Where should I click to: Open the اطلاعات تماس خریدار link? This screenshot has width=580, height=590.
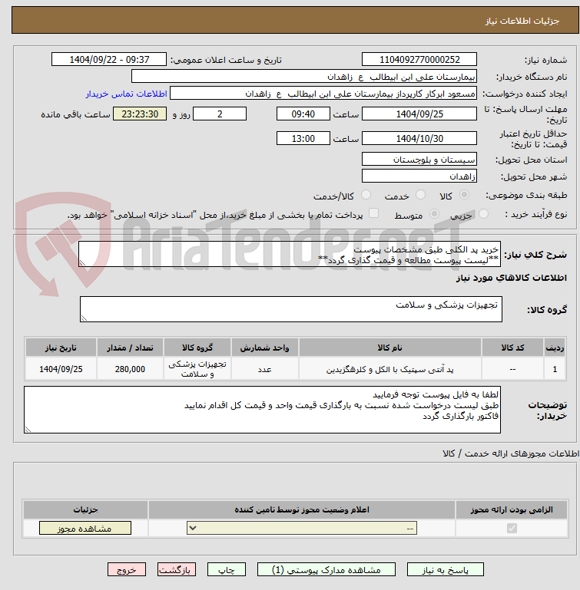coord(126,94)
